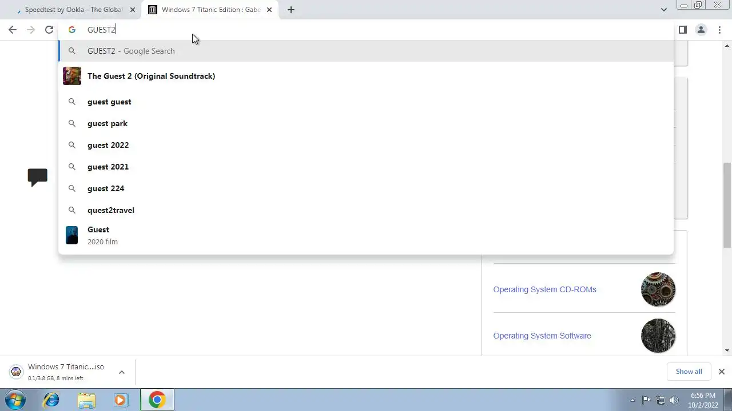
Task: Reload the page with the refresh icon
Action: coord(49,30)
